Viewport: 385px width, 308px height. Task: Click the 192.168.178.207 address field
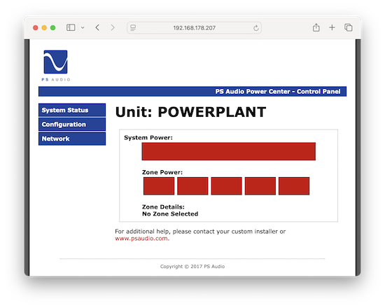194,28
